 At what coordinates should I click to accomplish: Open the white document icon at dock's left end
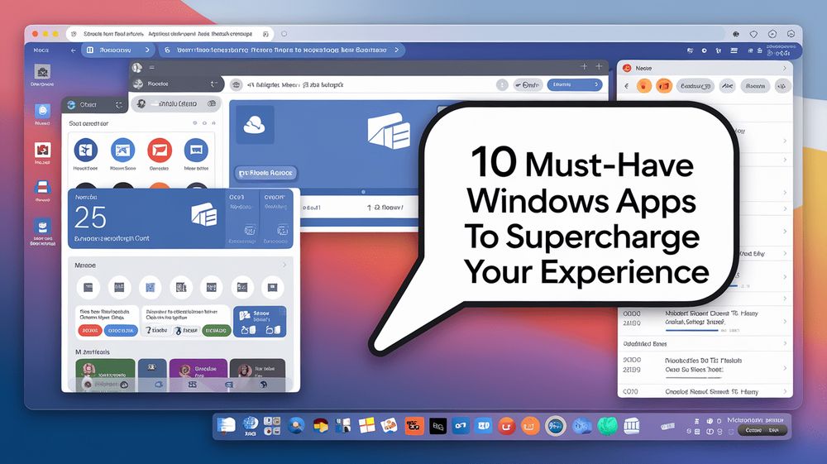(x=226, y=425)
